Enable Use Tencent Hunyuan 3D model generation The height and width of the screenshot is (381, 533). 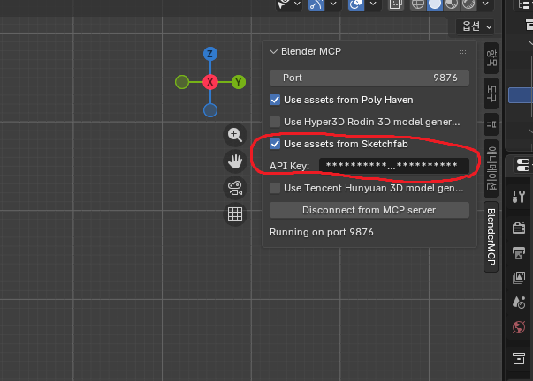click(275, 188)
